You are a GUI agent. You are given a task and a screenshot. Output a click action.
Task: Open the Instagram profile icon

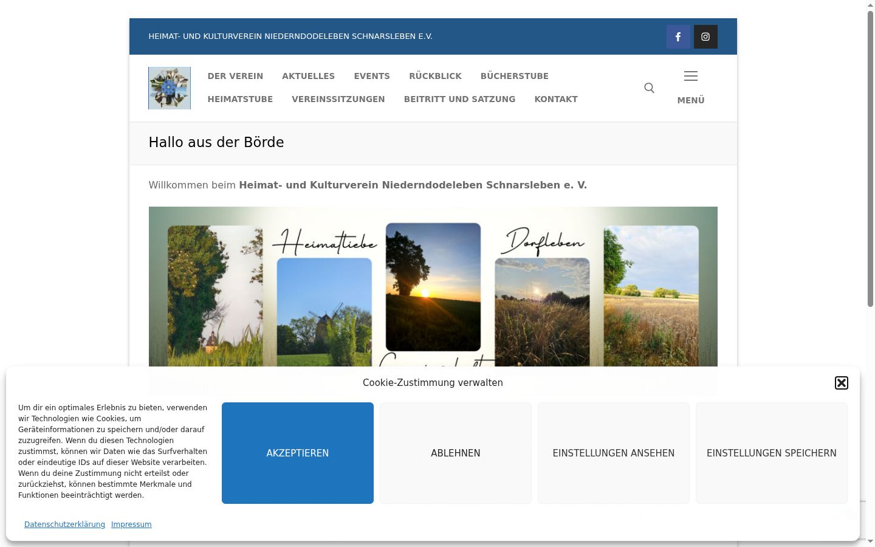[705, 36]
